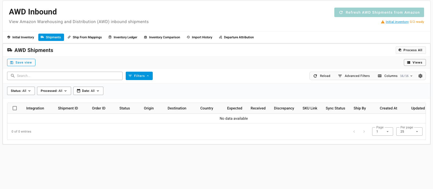Click the Ship By column header
Image resolution: width=433 pixels, height=189 pixels.
(360, 108)
